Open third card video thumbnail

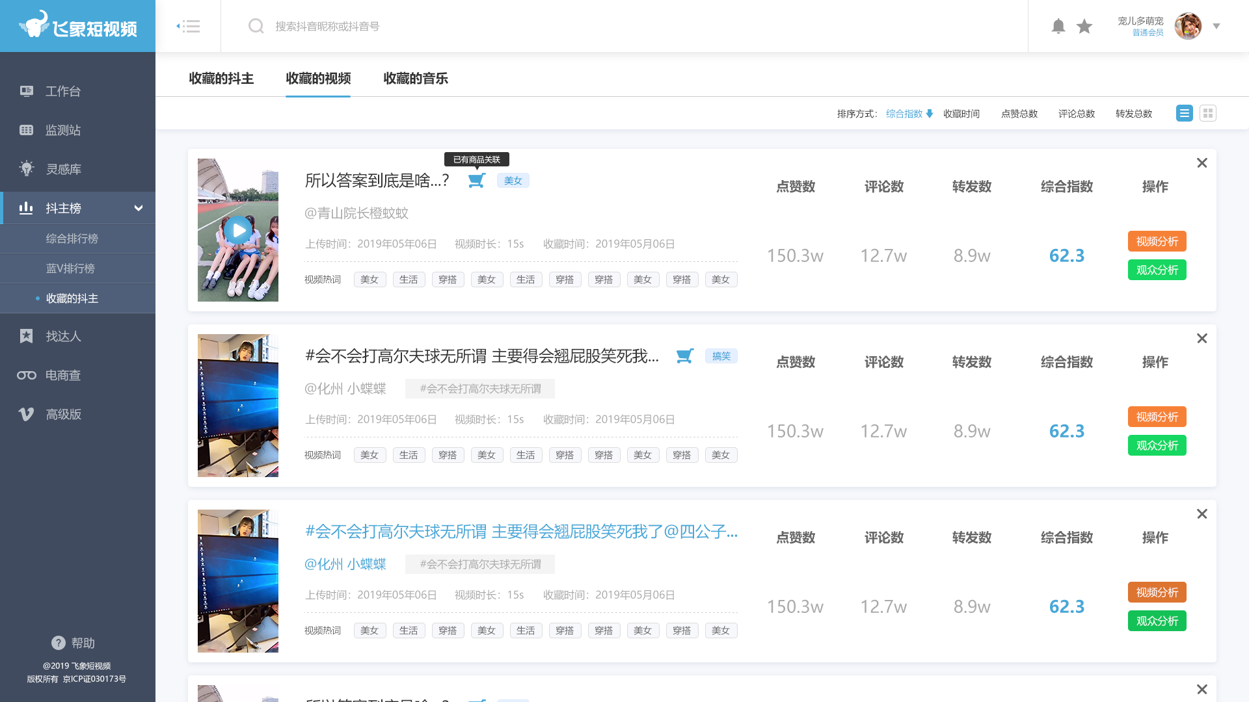coord(238,581)
